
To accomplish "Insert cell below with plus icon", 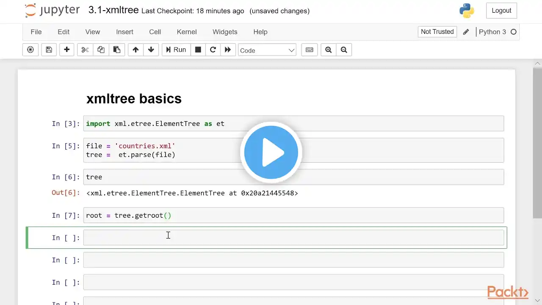I will (x=66, y=50).
